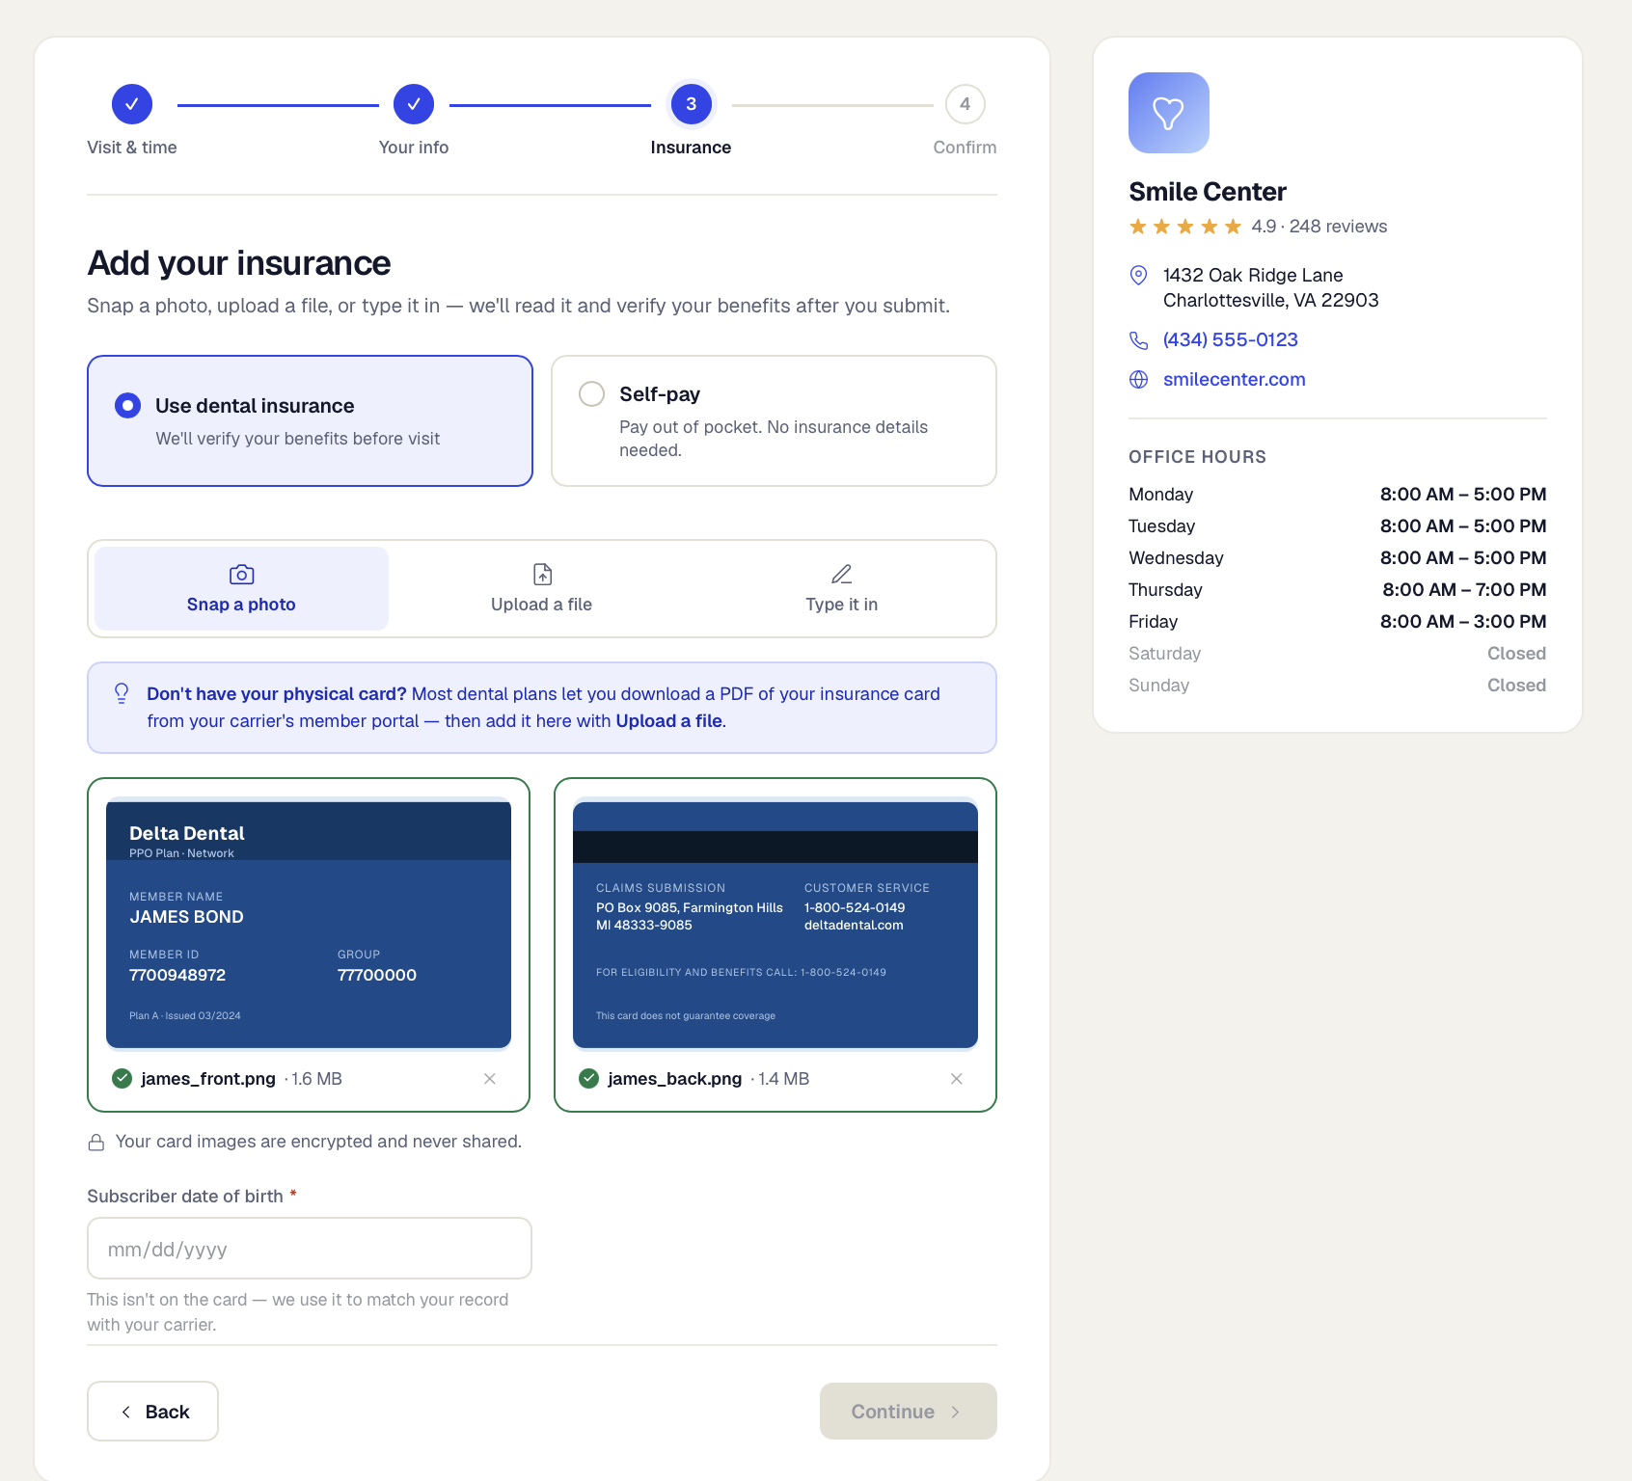Viewport: 1632px width, 1481px height.
Task: Call (434) 555-0123 link
Action: 1231,340
